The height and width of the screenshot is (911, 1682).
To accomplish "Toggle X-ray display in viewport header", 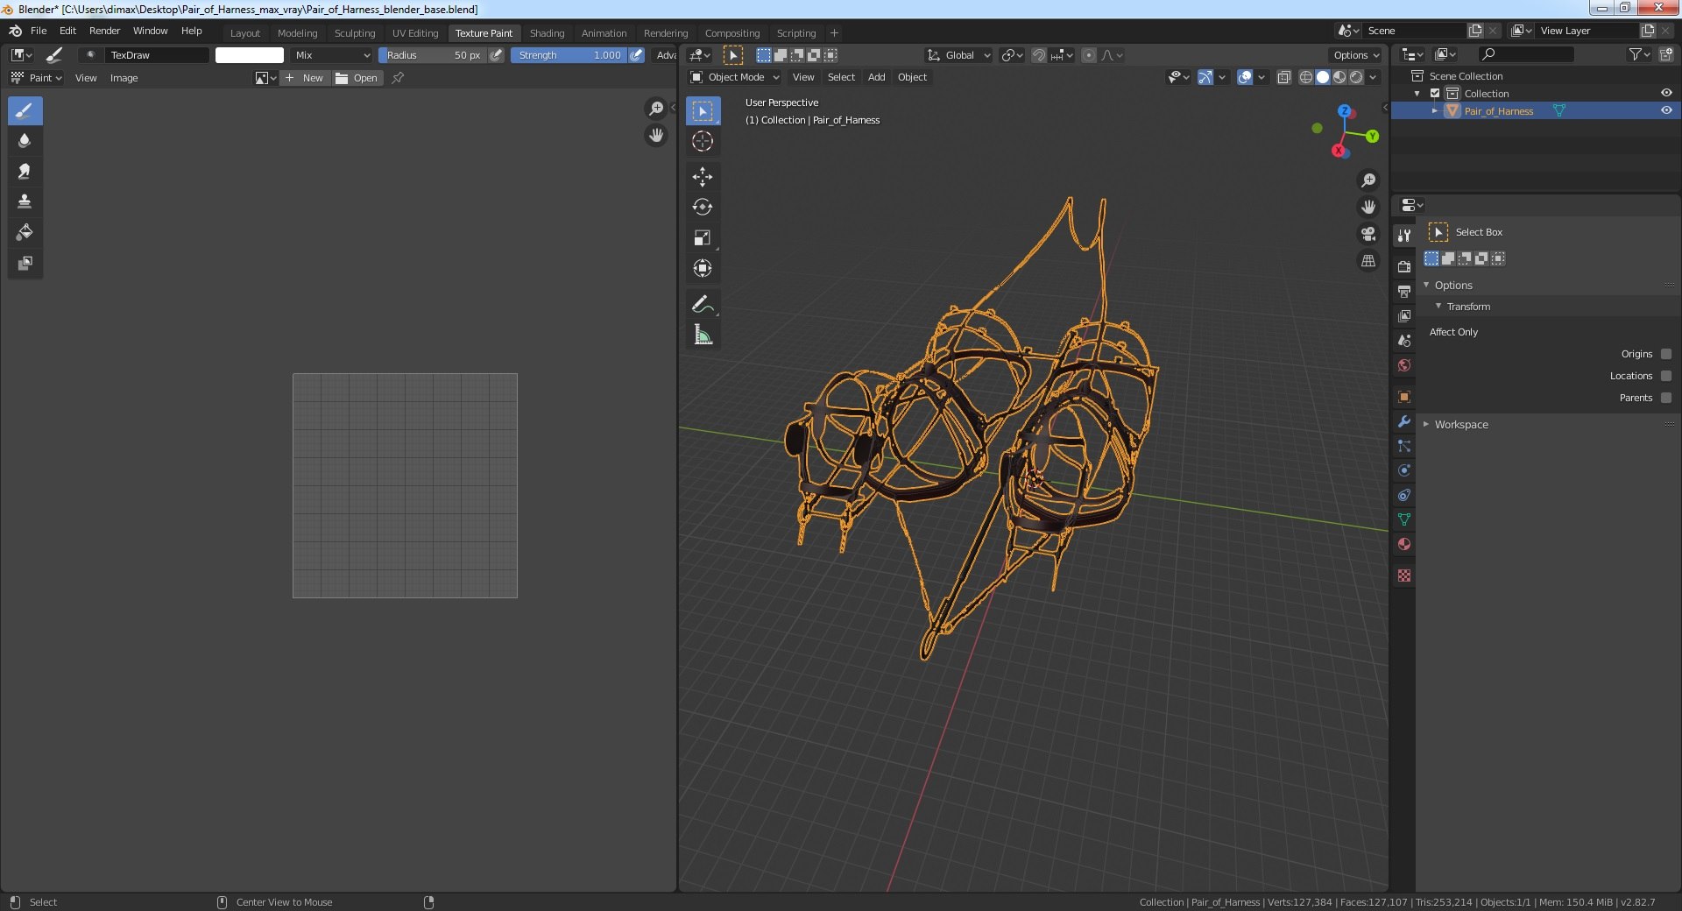I will (1283, 77).
